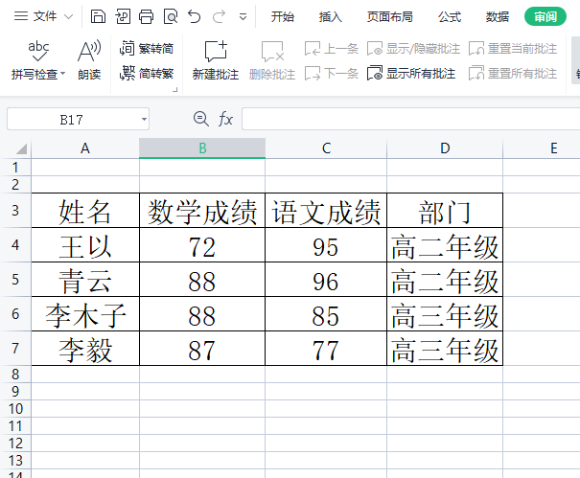Expand the 文件 dropdown arrow
Viewport: 580px width, 478px height.
pos(68,16)
